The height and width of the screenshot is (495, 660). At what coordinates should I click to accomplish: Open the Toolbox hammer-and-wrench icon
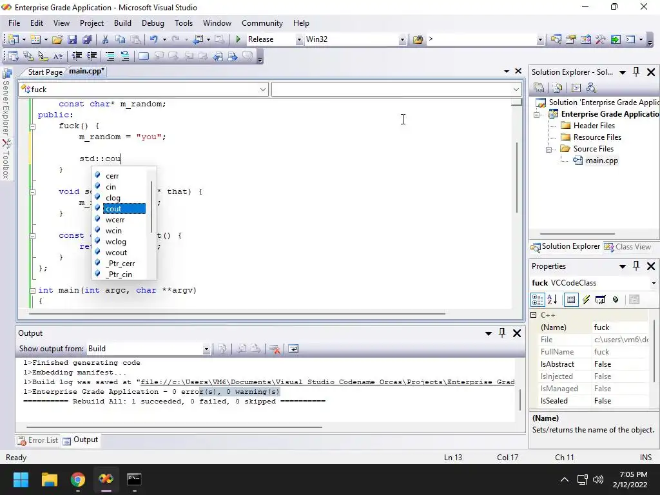click(600, 39)
